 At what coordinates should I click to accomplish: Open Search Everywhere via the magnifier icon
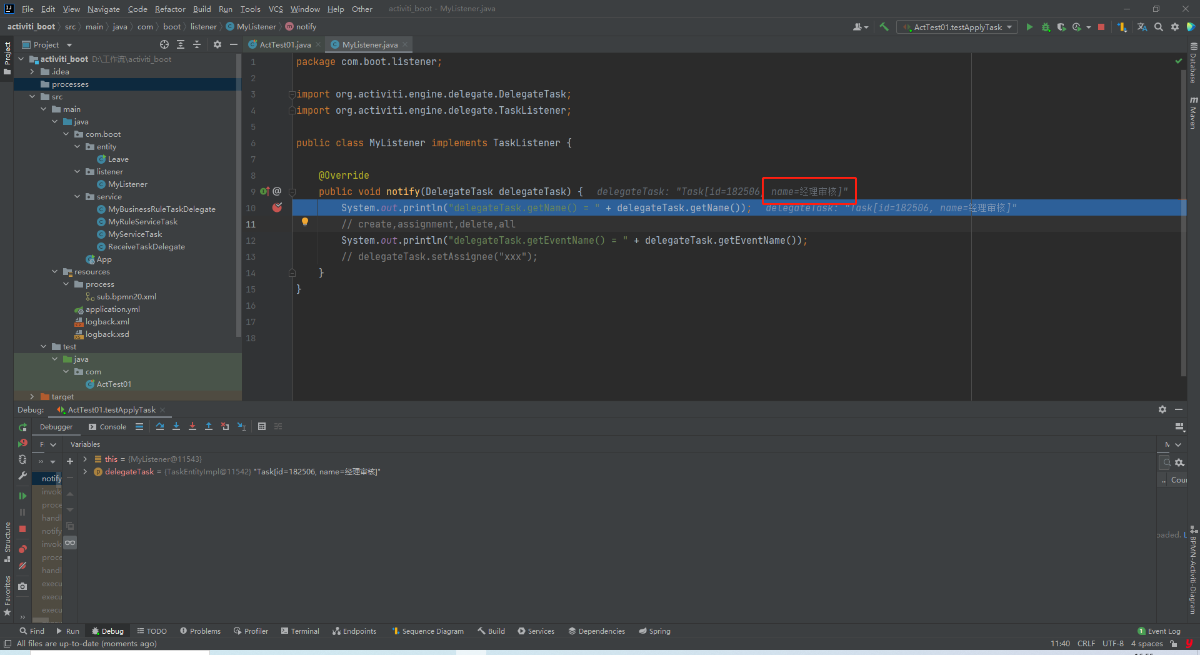(1159, 27)
